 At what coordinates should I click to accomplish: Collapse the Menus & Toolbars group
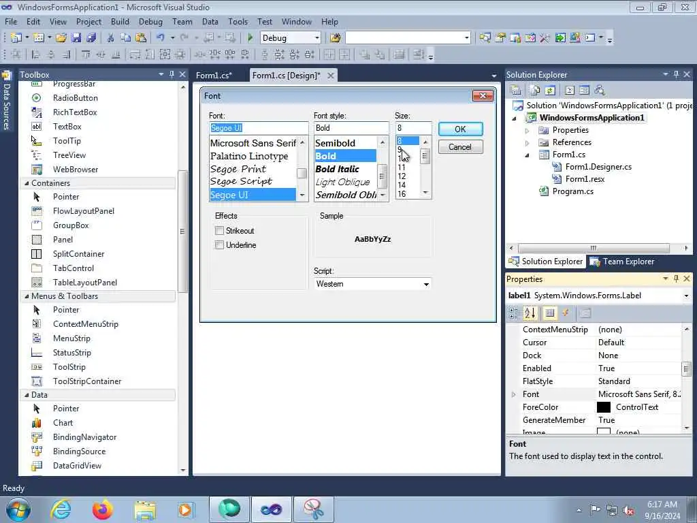[x=27, y=296]
